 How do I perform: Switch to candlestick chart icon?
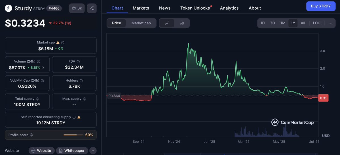(182, 23)
